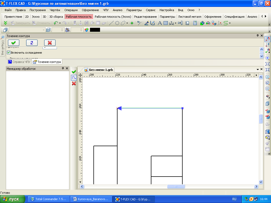Screen dimensions: 271x203
Task: Click the RU language indicator
Action: tap(234, 199)
